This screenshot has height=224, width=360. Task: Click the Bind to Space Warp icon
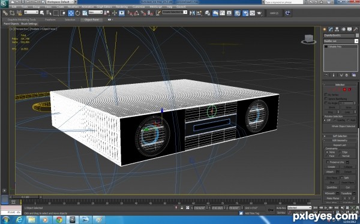(19, 13)
